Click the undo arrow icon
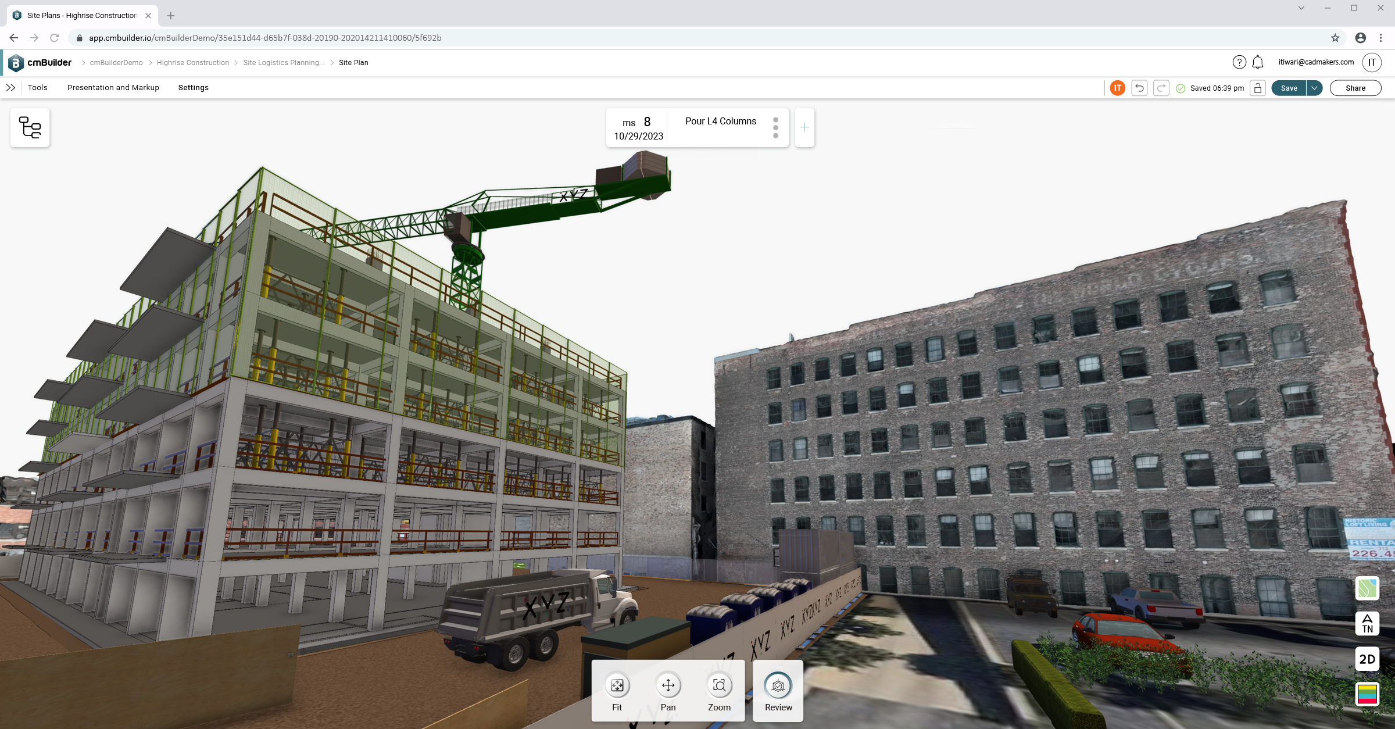This screenshot has height=729, width=1395. coord(1139,88)
